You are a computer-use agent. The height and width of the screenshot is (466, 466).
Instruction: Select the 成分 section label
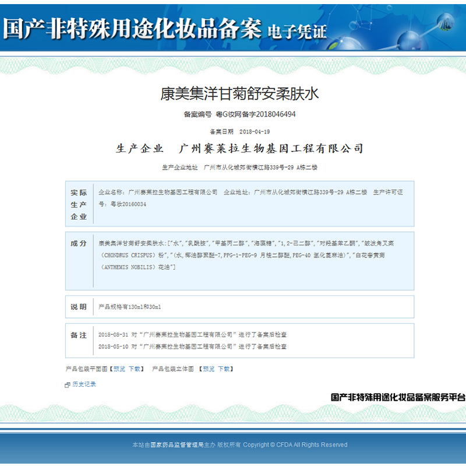coord(79,243)
